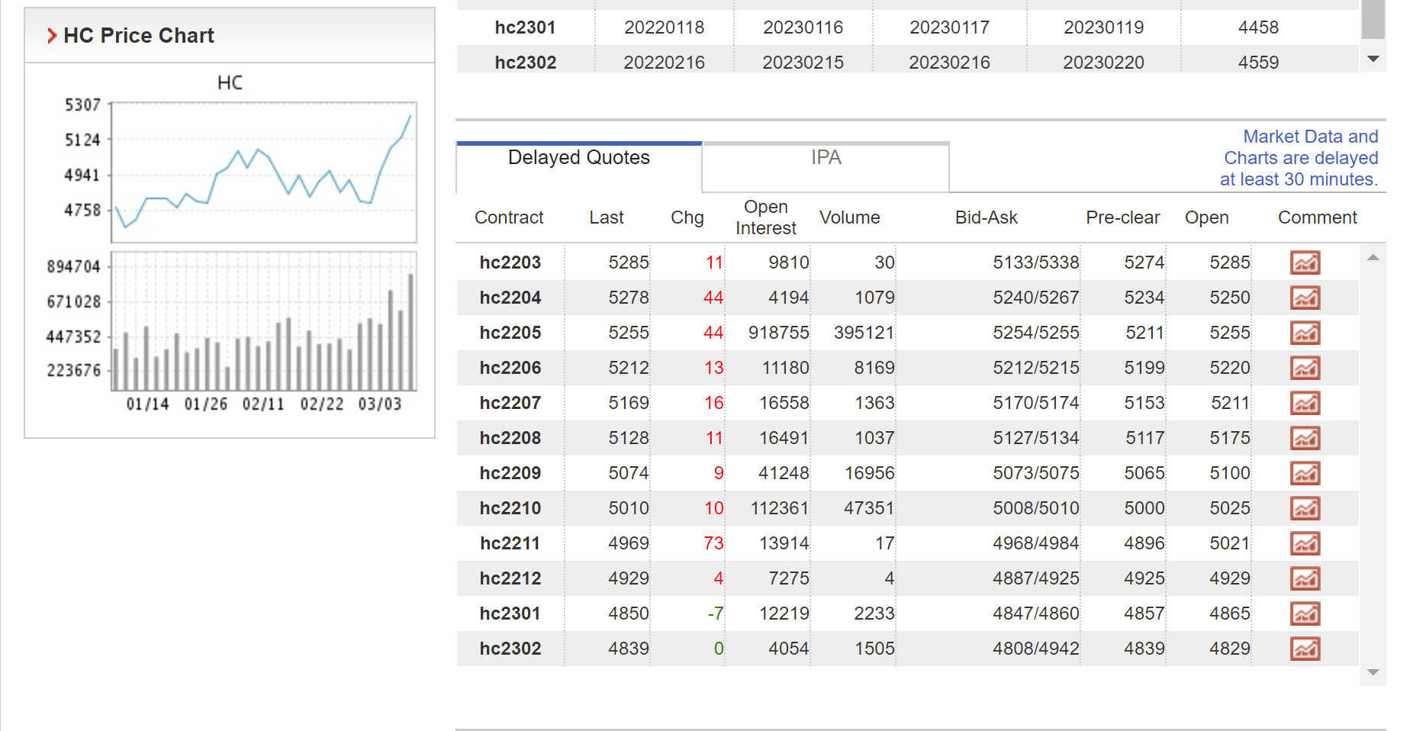
Task: Click the Bid-Ask column header
Action: (987, 217)
